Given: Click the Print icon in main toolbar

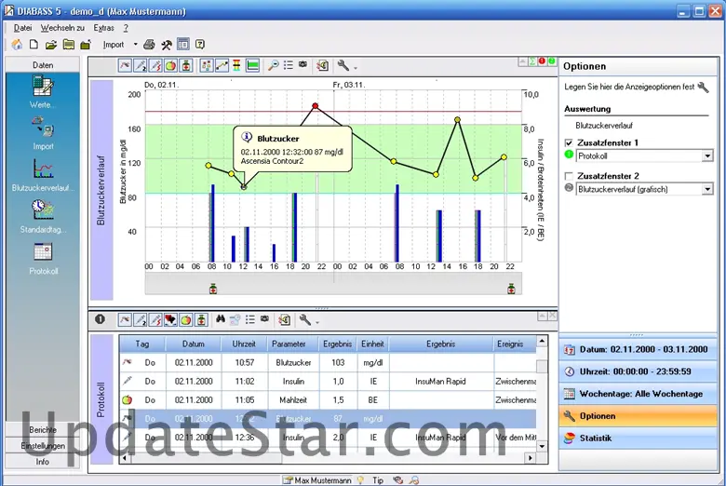Looking at the screenshot, I should tap(149, 45).
